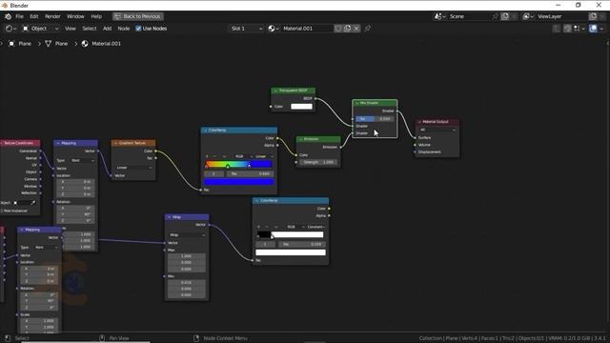Click the Transparent BSDF white color swatch

pos(301,106)
